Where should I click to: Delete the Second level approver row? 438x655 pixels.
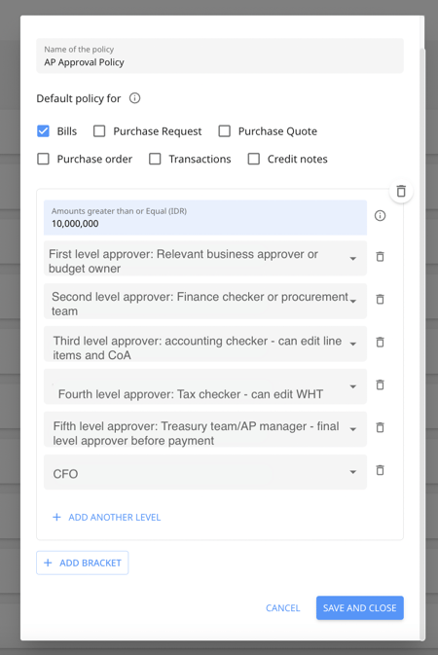click(x=380, y=299)
